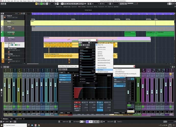Enable the EQ band 1 LO toggle
Screen dimensions: 176x127
pyautogui.click(x=82, y=102)
